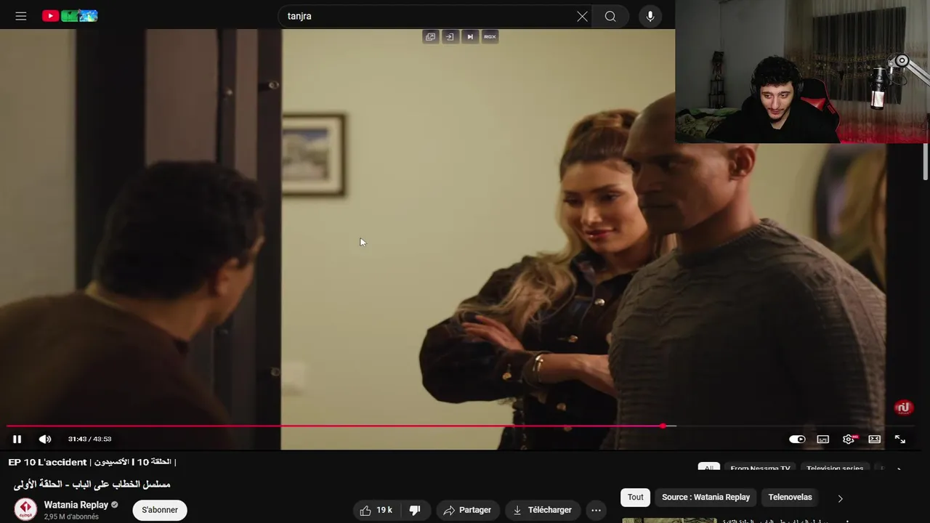Clear the search box text

(x=582, y=16)
